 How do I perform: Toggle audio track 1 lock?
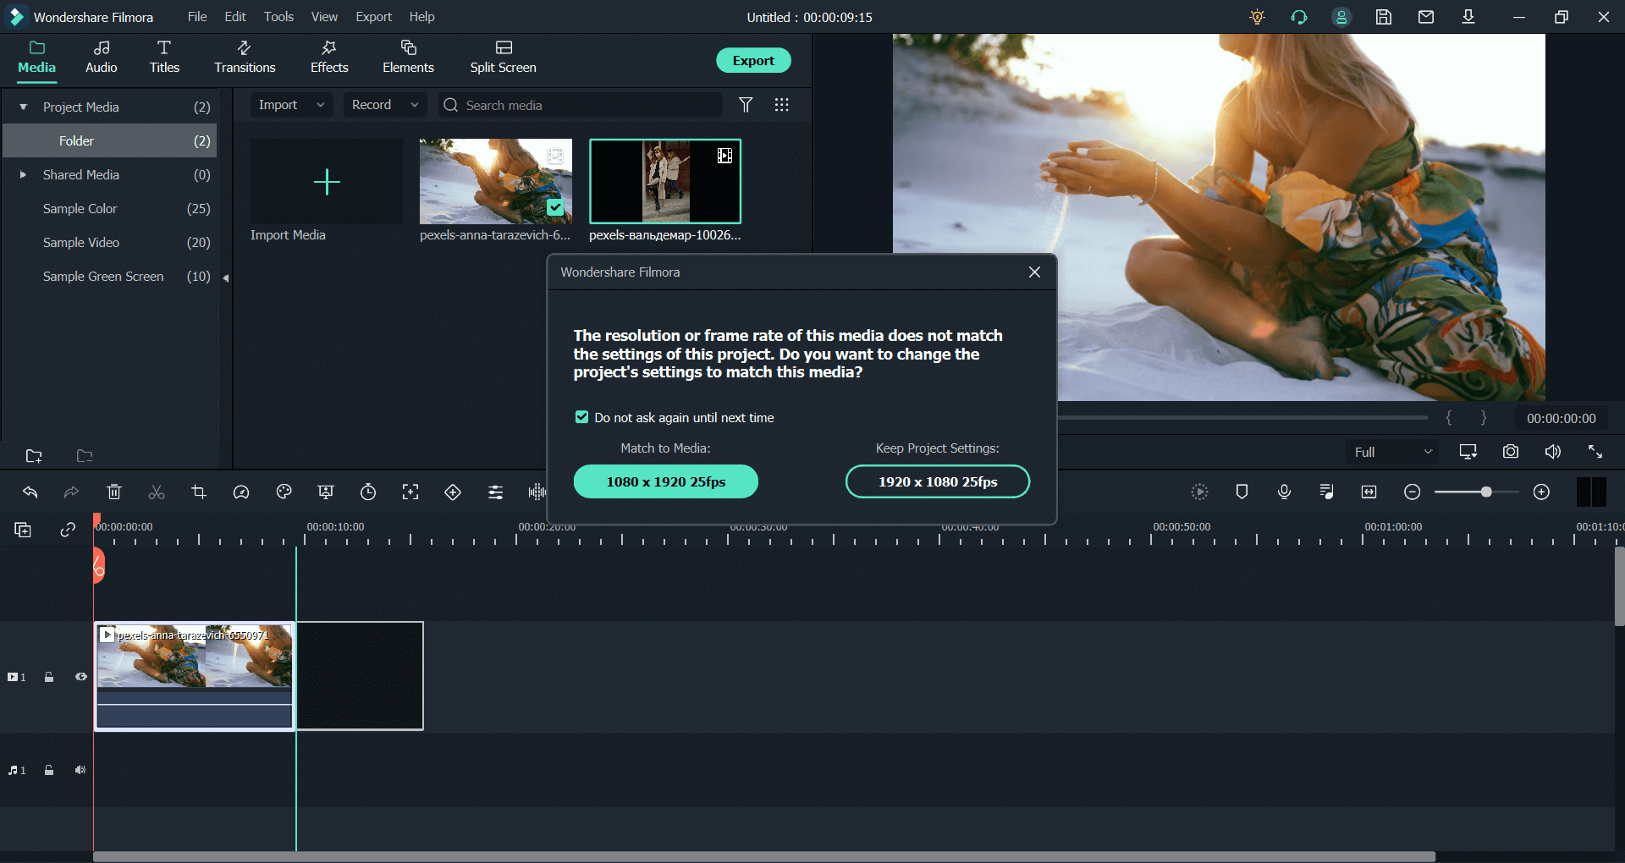(x=49, y=770)
